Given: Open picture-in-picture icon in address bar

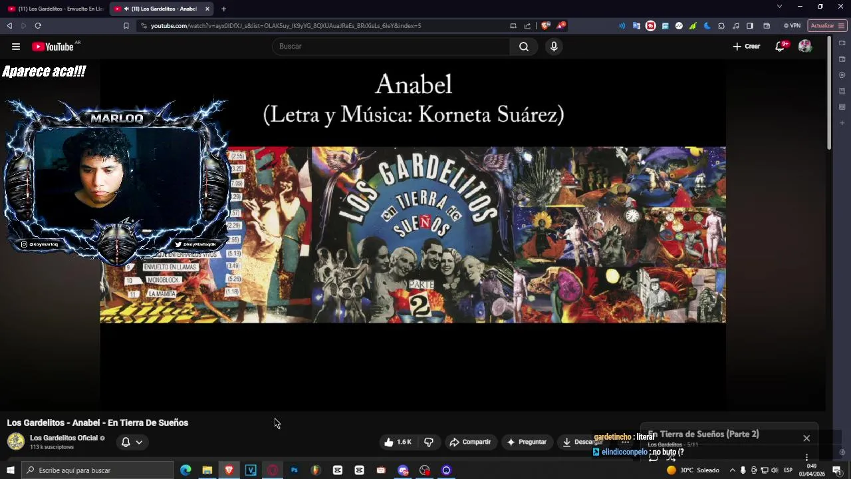Looking at the screenshot, I should [x=513, y=26].
